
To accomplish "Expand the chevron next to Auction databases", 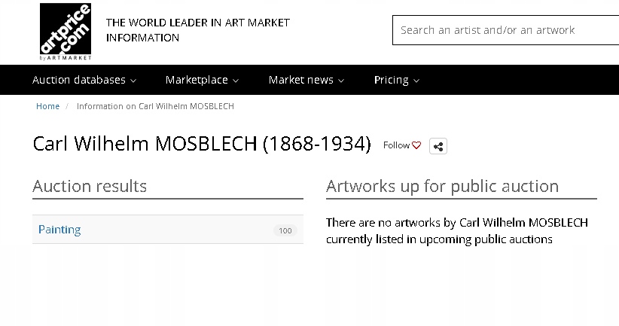I will (x=133, y=81).
